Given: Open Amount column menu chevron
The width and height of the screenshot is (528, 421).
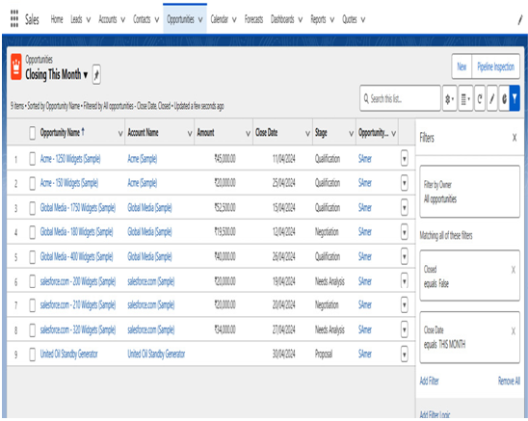Looking at the screenshot, I should 249,134.
